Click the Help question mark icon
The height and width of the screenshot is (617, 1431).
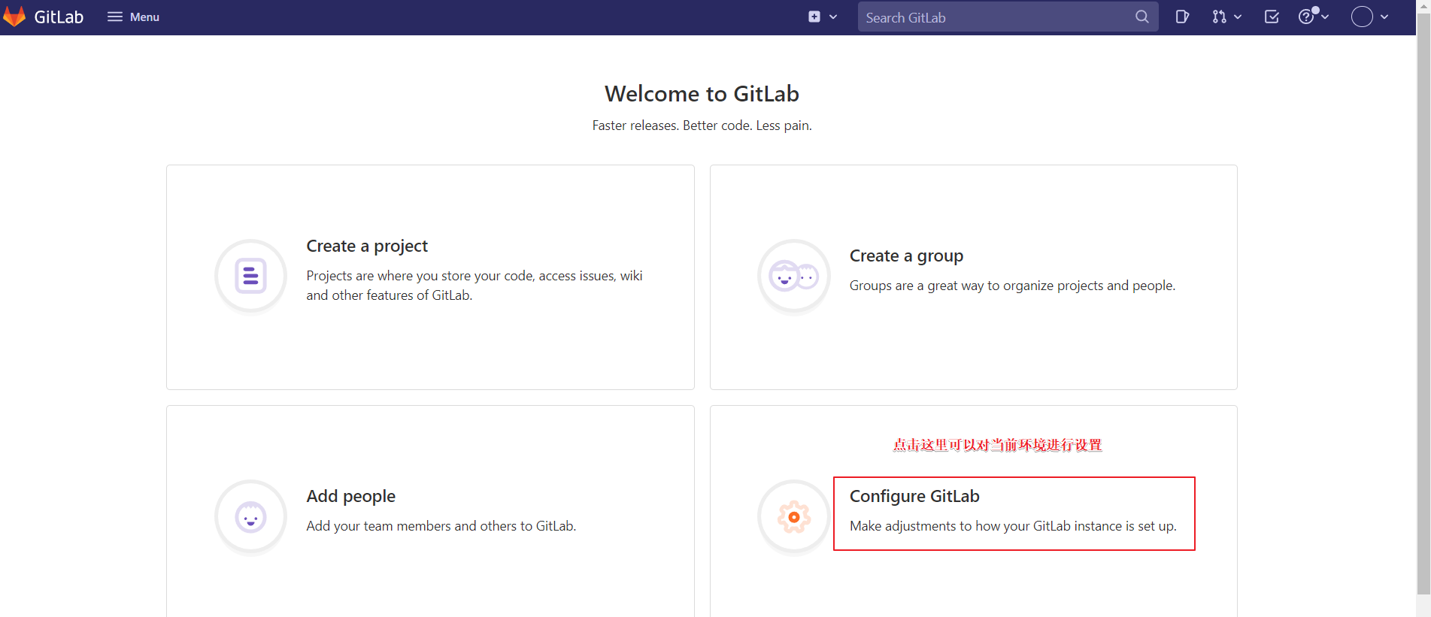(1306, 17)
